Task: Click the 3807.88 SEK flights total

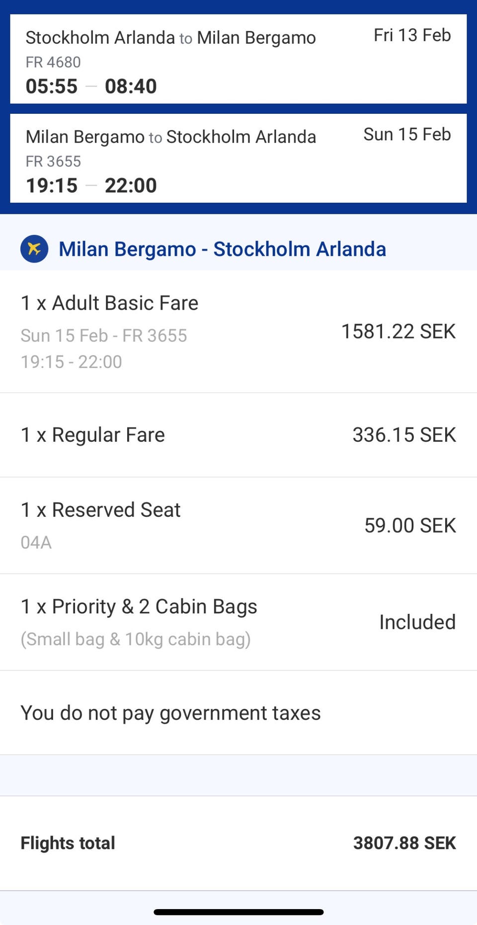Action: pyautogui.click(x=404, y=843)
